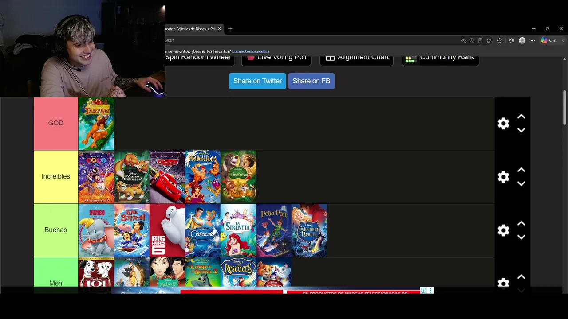Move GOD tier row up
568x319 pixels.
521,117
